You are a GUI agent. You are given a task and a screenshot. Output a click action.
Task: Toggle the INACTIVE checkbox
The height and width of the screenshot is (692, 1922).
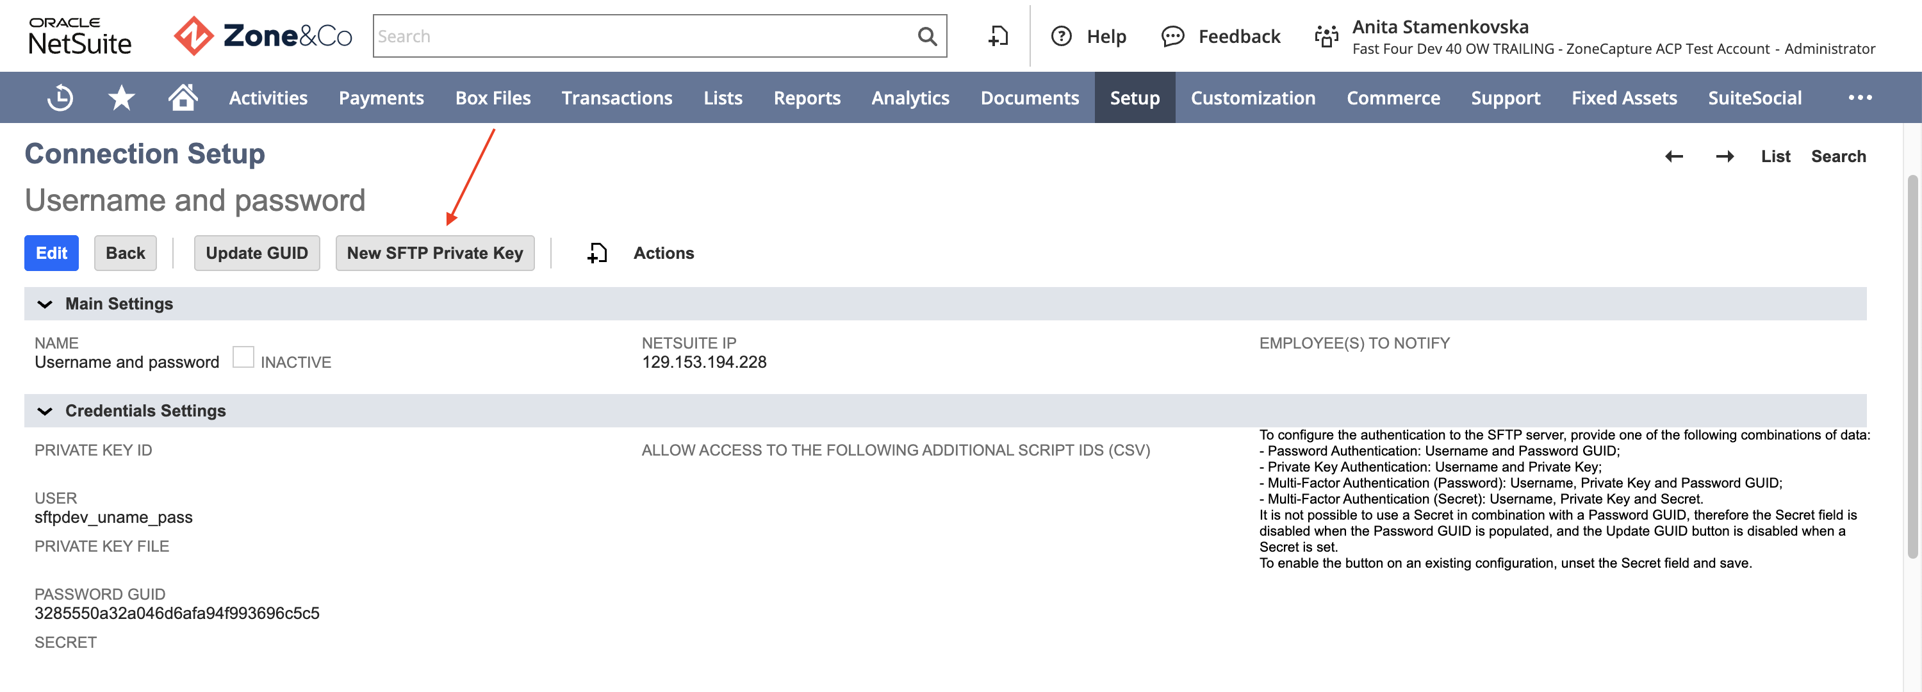[243, 357]
